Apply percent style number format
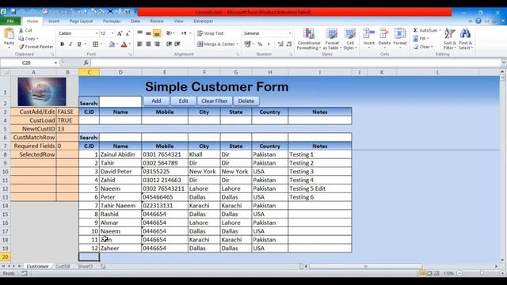Screen dimensions: 507x285 tap(260, 44)
